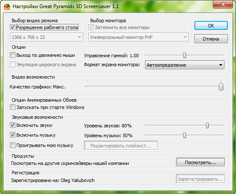Click 'Зарегистрировать...' button
The height and width of the screenshot is (194, 236).
(200, 179)
